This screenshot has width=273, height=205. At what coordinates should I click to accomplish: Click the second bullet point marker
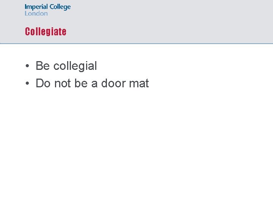tap(28, 84)
